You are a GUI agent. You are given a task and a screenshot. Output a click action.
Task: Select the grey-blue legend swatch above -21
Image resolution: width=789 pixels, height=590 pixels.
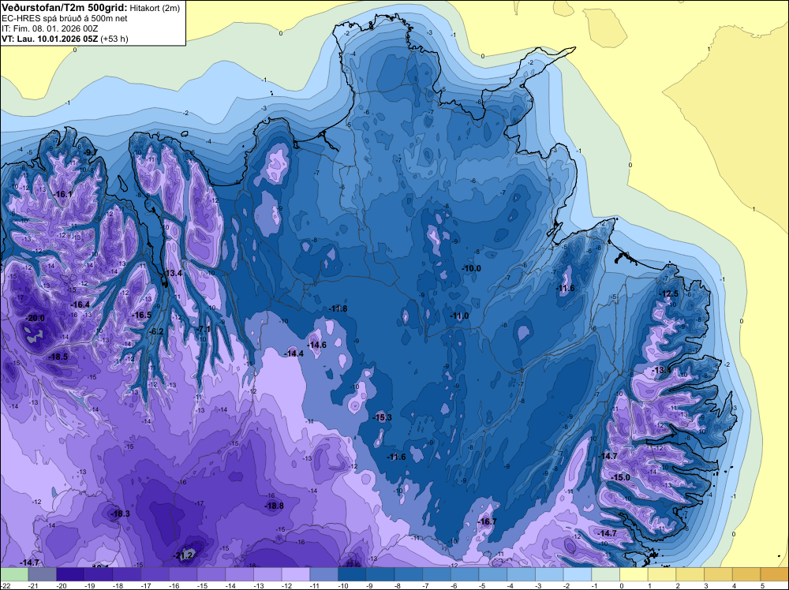[x=43, y=574]
